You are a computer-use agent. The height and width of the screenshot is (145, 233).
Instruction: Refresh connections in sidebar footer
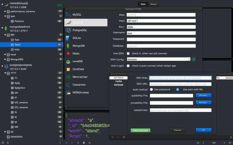tap(8, 143)
